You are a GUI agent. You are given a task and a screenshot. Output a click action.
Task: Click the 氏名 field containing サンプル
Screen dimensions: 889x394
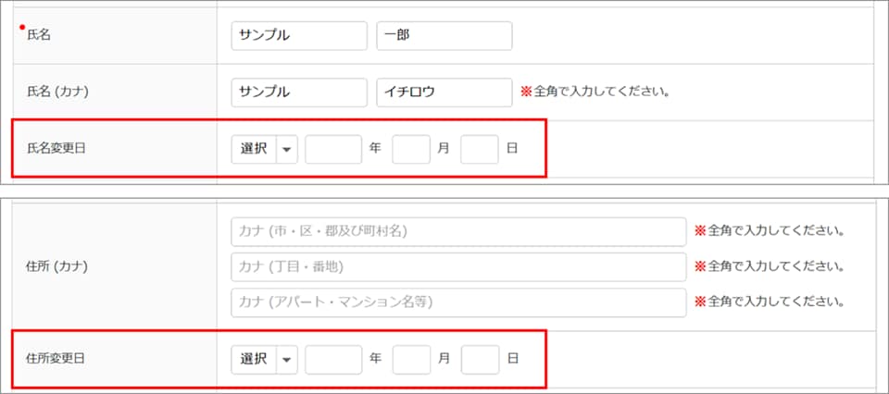(299, 36)
